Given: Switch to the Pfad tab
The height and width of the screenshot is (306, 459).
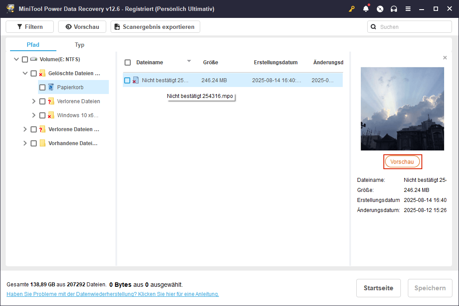Looking at the screenshot, I should tap(33, 45).
